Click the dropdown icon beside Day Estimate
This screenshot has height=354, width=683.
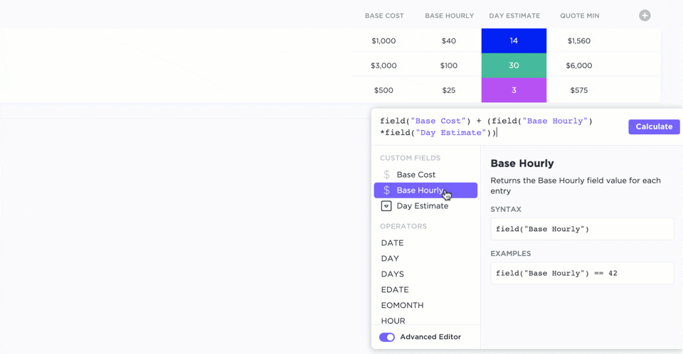pyautogui.click(x=386, y=206)
